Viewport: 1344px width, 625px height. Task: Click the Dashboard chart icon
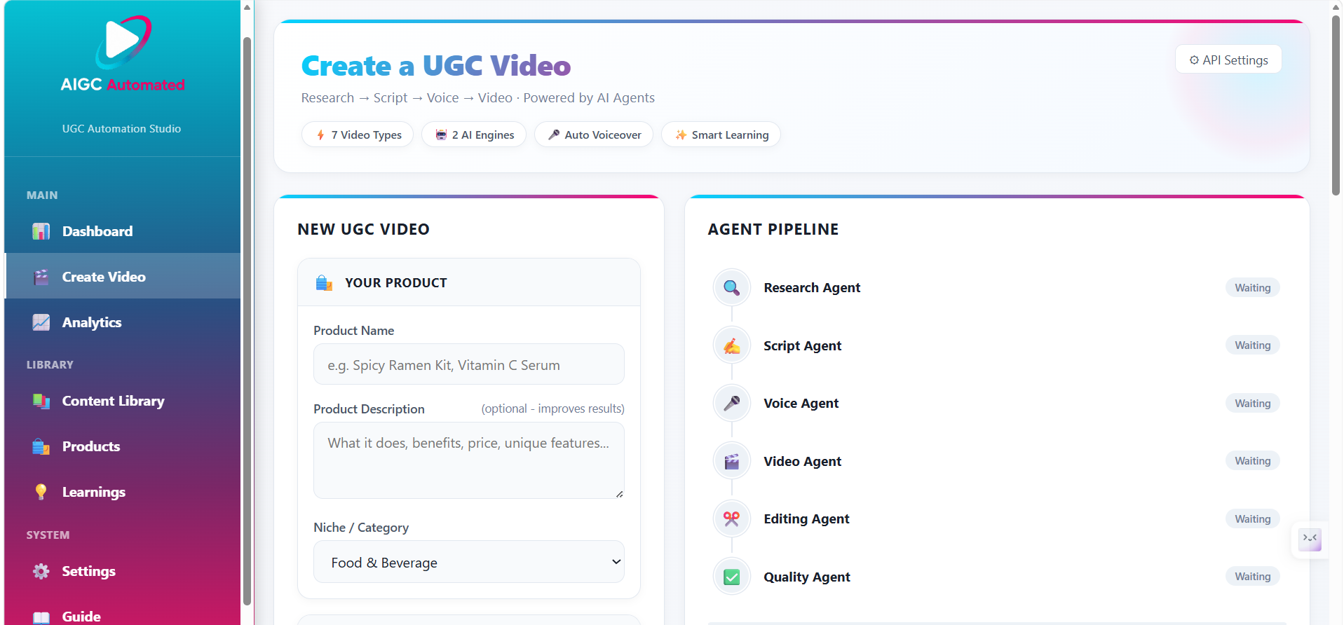point(41,231)
